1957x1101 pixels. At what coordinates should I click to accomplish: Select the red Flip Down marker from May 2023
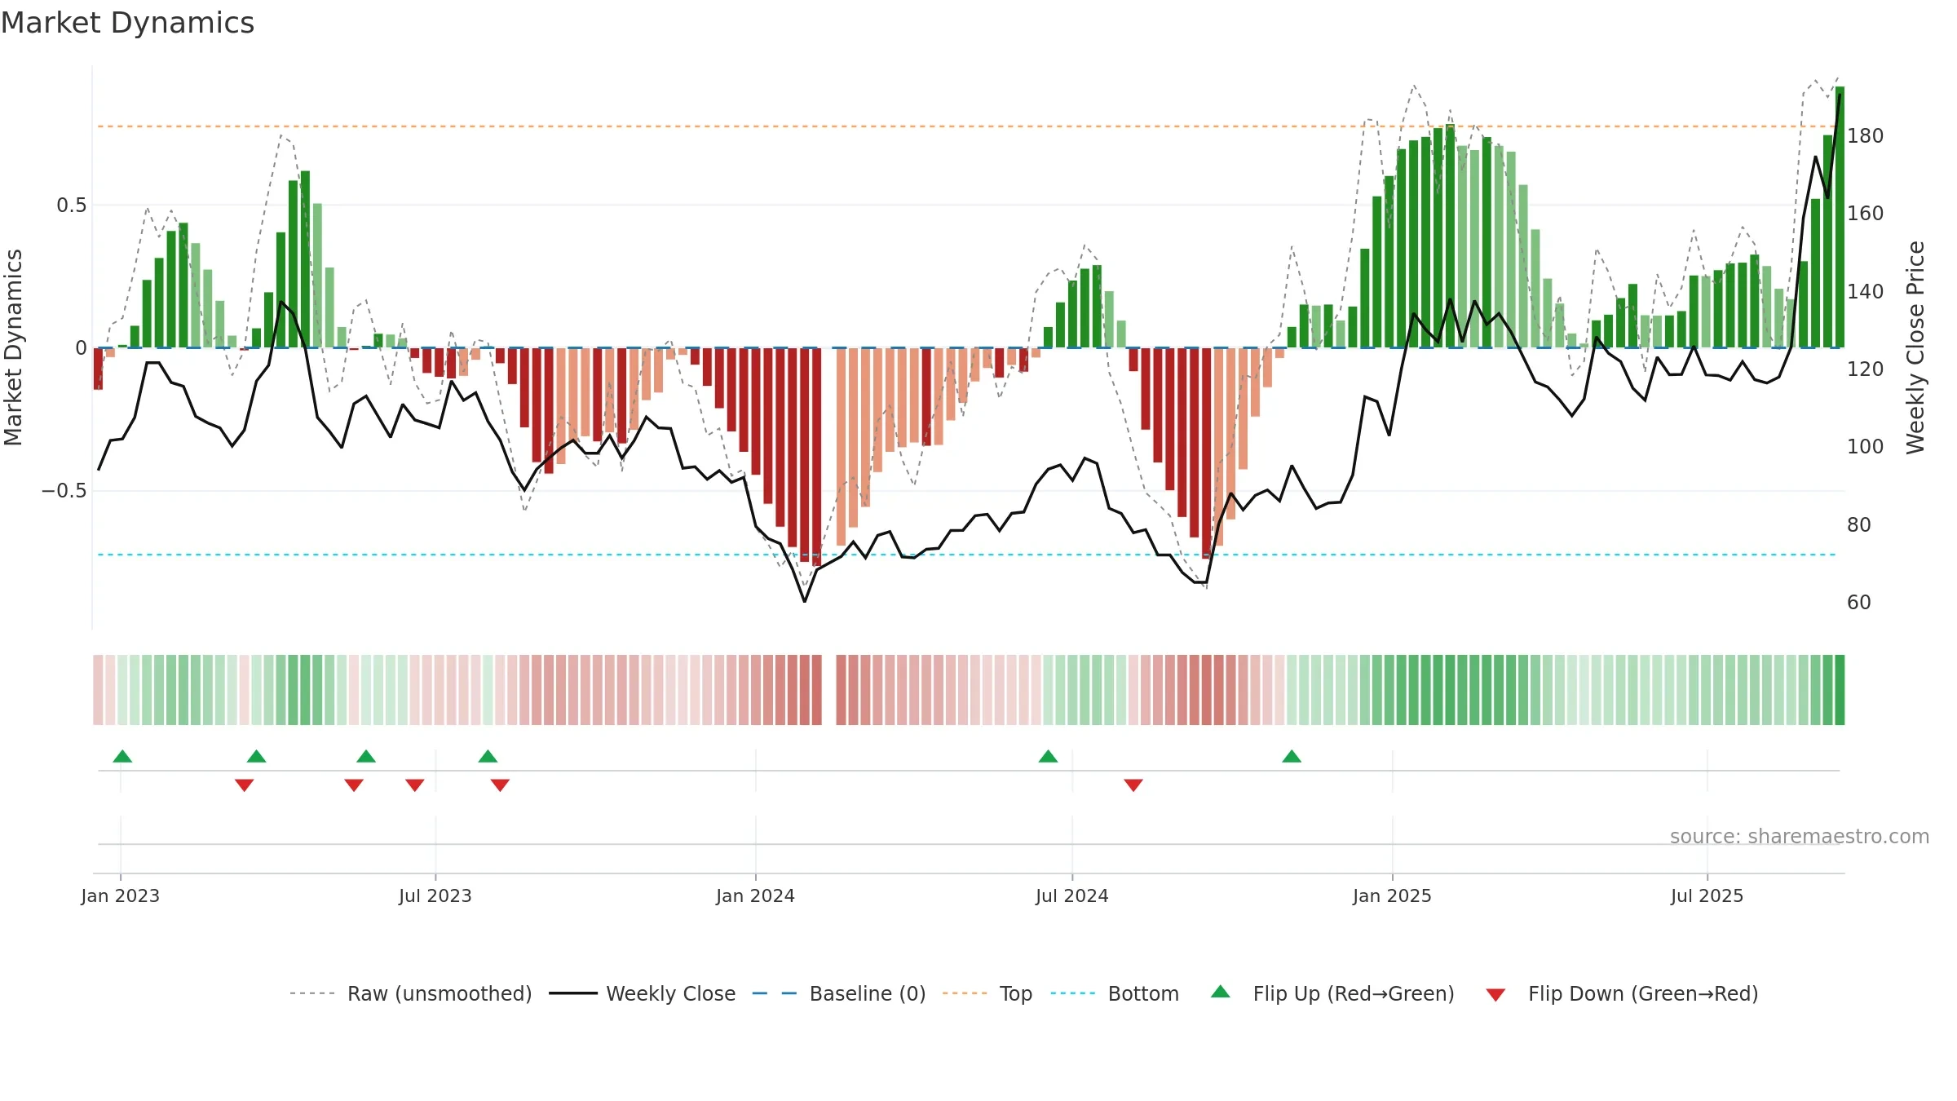point(354,785)
